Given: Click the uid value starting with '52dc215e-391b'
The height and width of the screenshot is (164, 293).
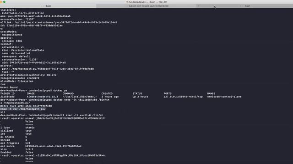Looking at the screenshot, I should coord(35,26).
